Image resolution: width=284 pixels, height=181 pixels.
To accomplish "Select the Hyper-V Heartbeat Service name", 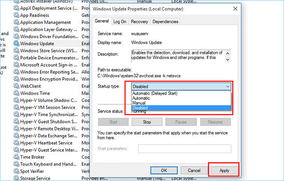I will tap(46, 143).
